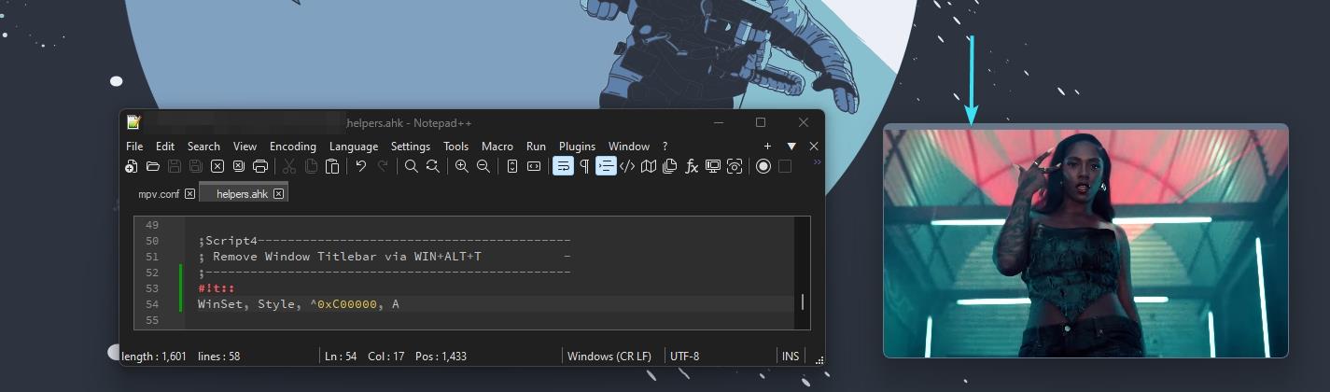This screenshot has width=1330, height=392.
Task: Click the Notepad++ title bar icon
Action: coord(133,121)
